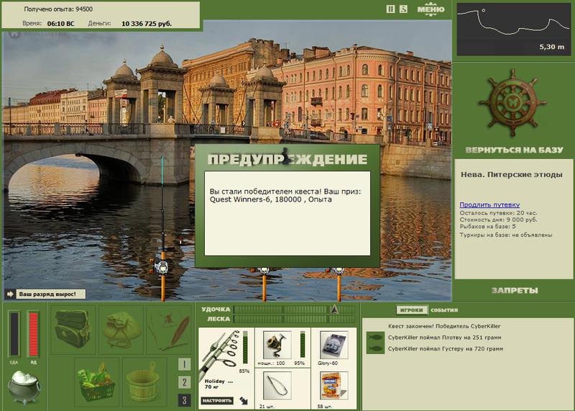Click the arrow icon beside rank notification
Image resolution: width=575 pixels, height=411 pixels.
click(x=10, y=294)
